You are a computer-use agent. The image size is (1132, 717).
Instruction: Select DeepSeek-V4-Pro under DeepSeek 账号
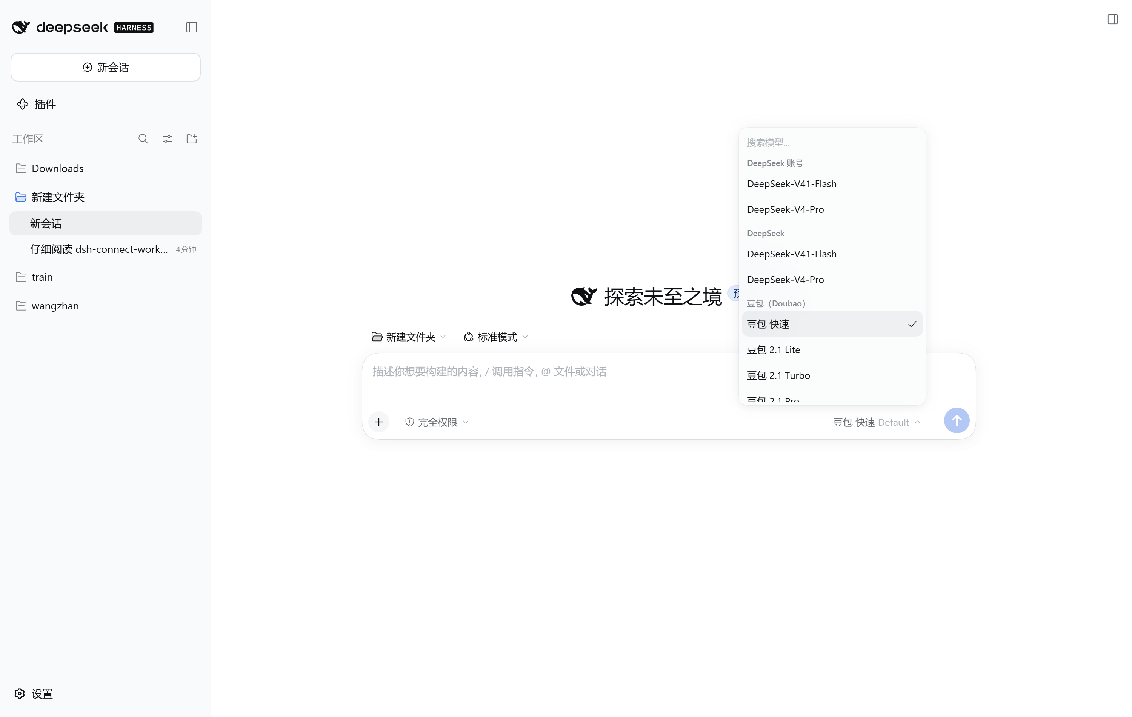(x=832, y=209)
